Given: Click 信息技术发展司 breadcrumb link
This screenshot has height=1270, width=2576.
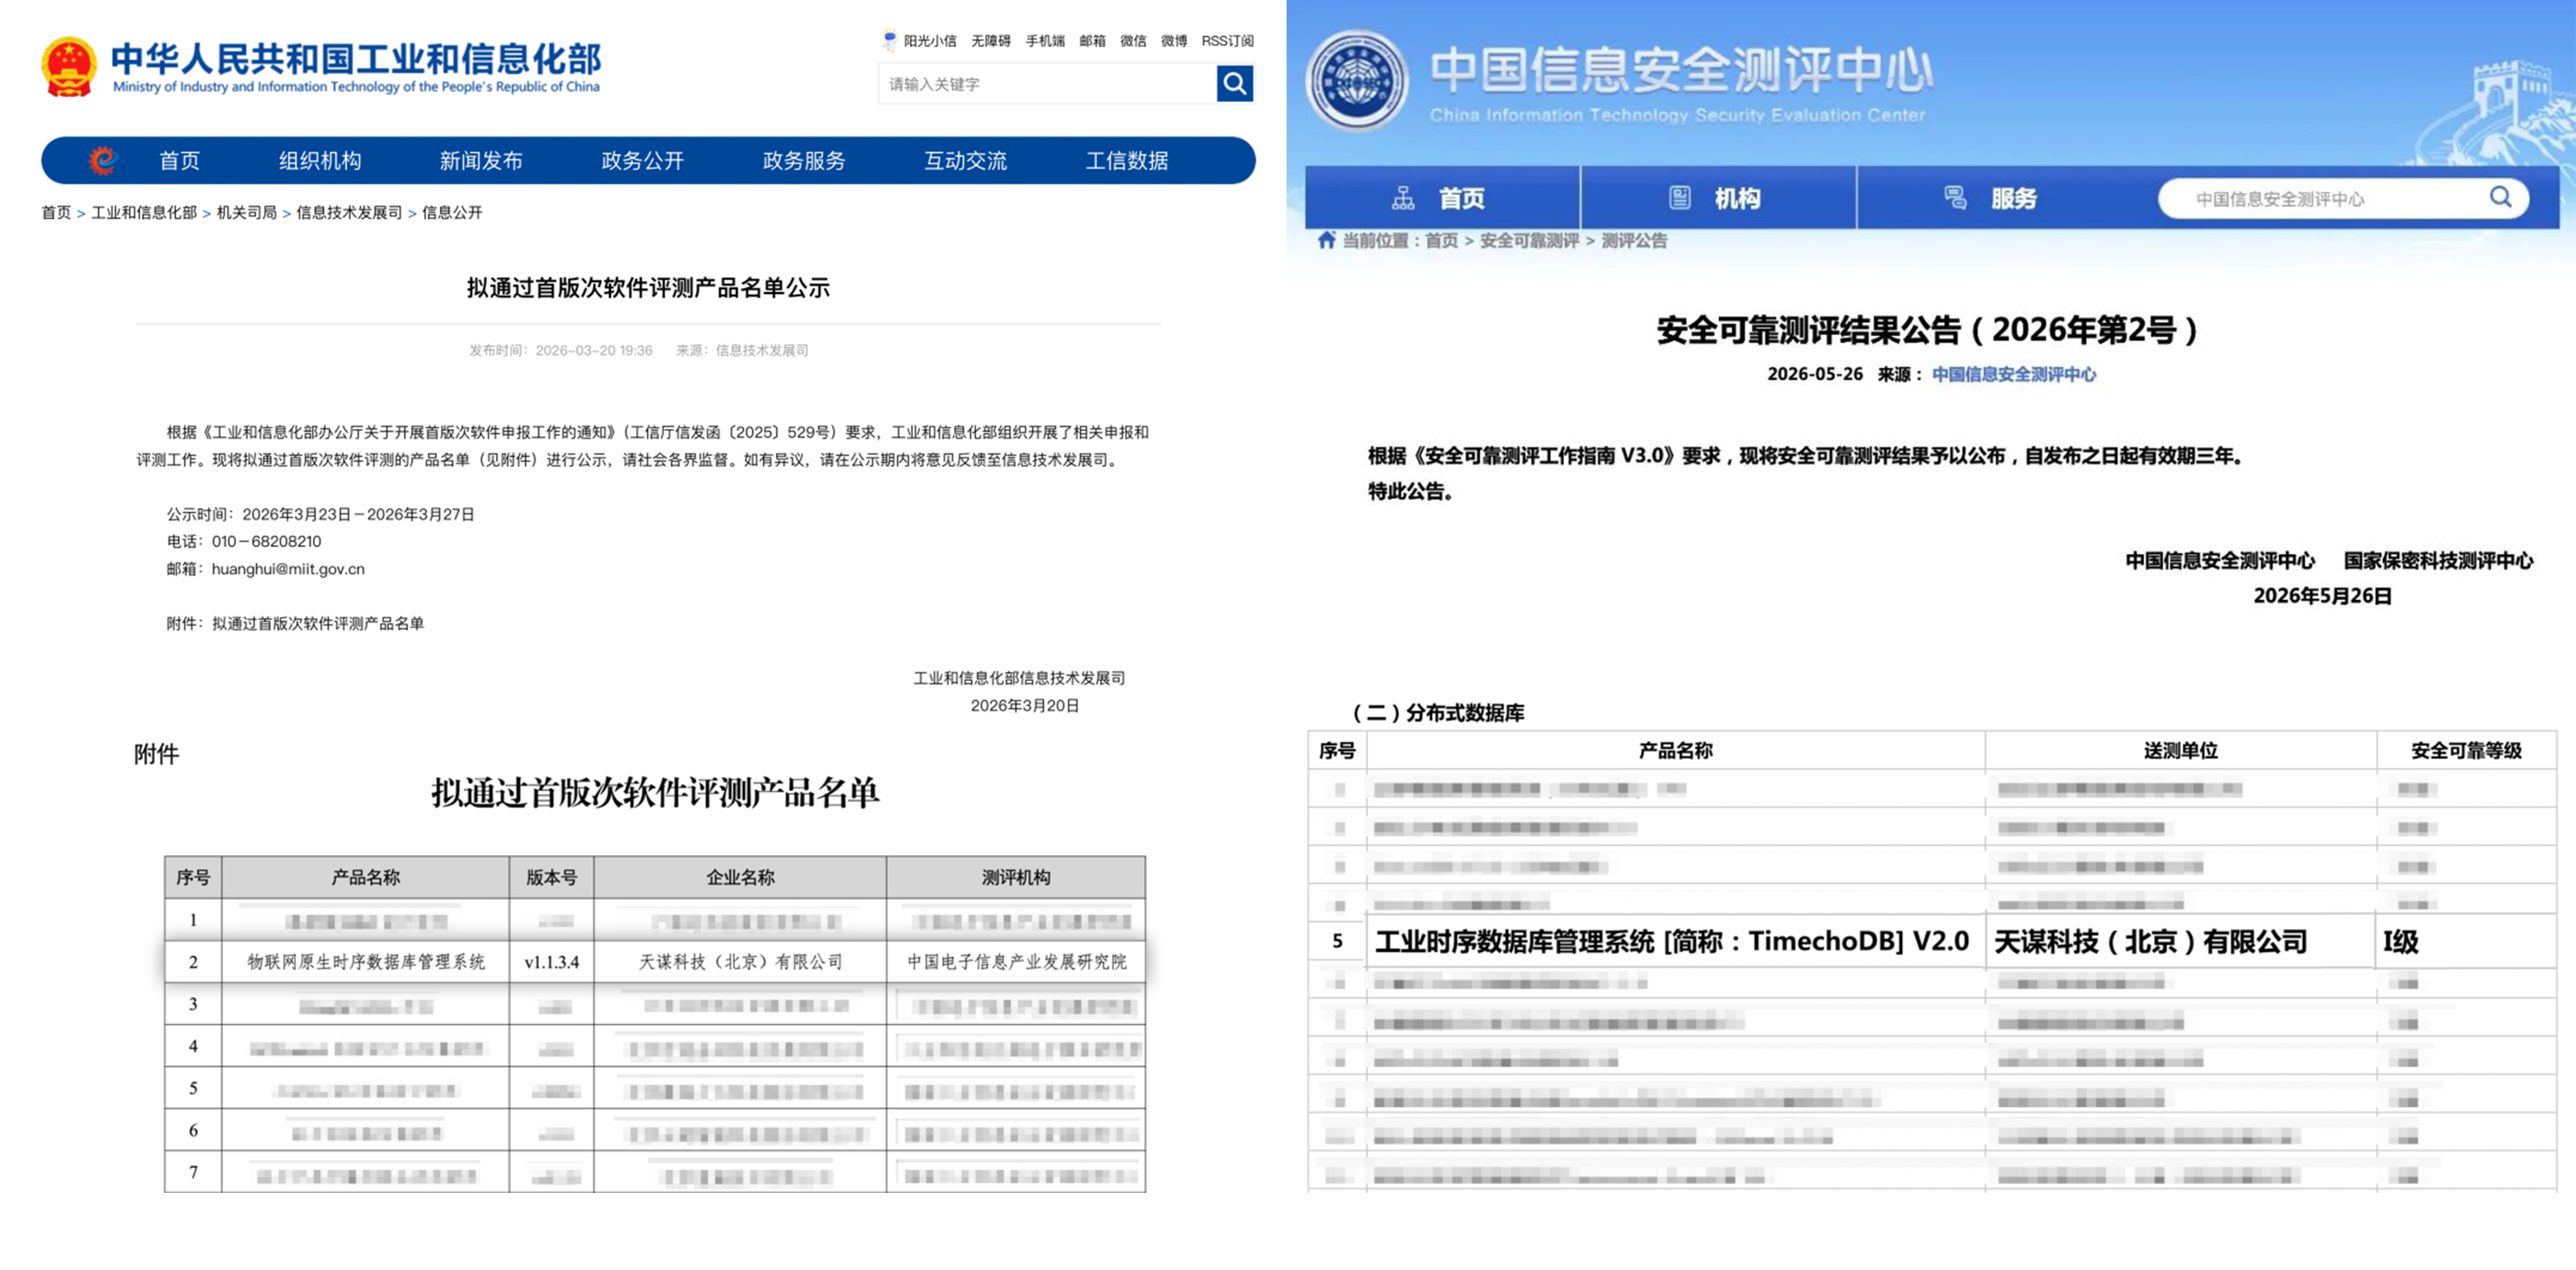Looking at the screenshot, I should [349, 212].
